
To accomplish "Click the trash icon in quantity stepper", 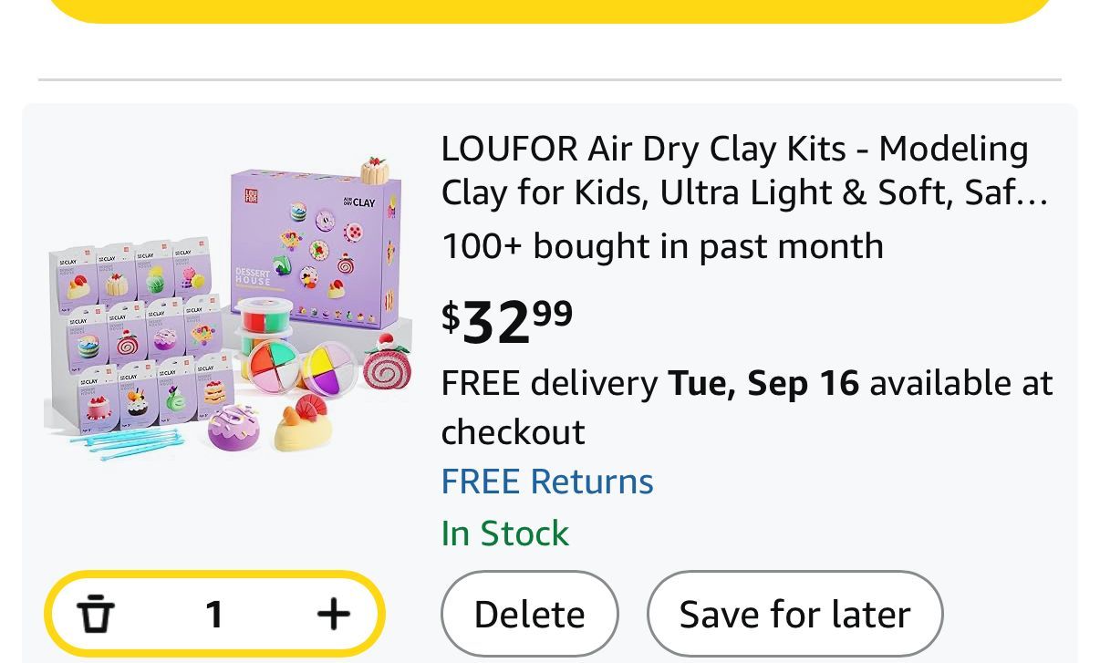I will [96, 614].
